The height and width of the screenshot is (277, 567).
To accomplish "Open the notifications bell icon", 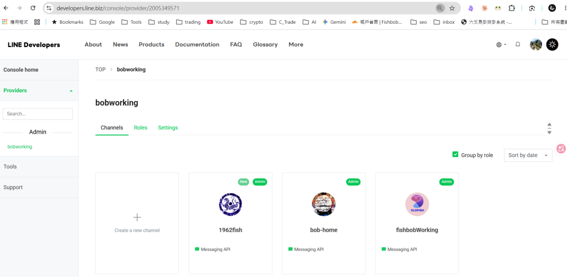I will pyautogui.click(x=518, y=44).
